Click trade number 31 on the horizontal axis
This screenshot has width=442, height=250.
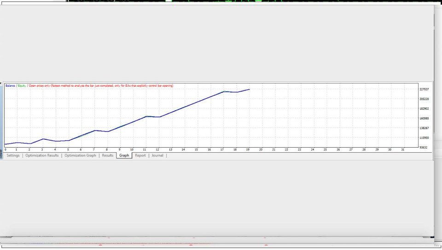tap(402, 150)
